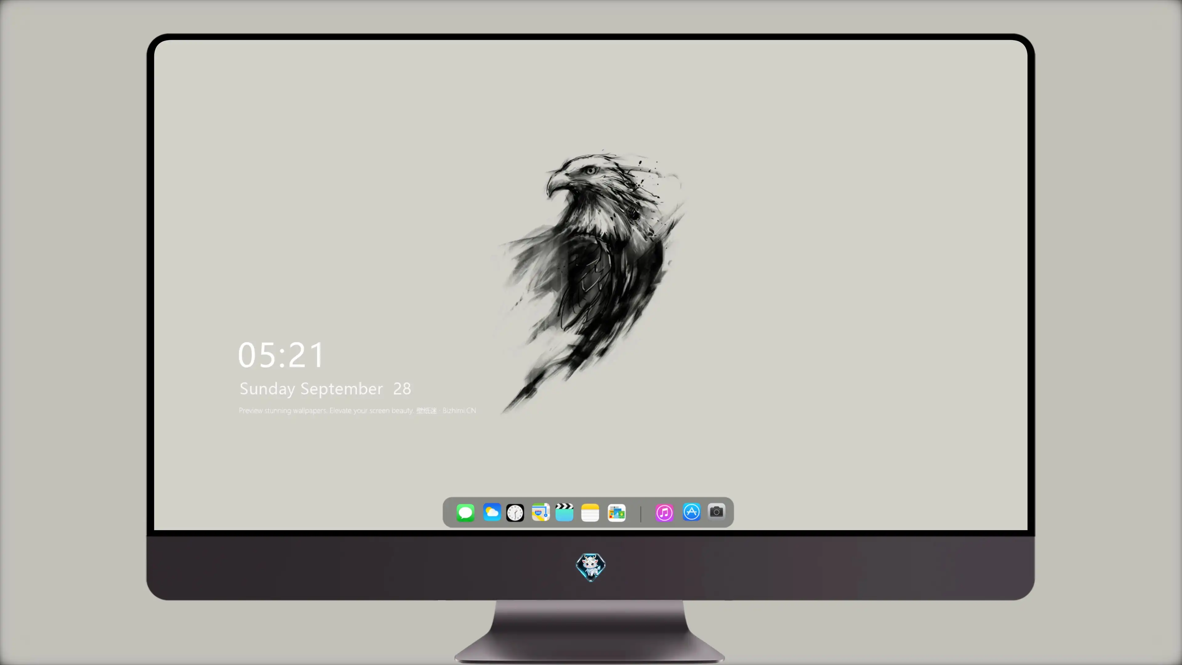Open the photo collage app in the dock
The height and width of the screenshot is (665, 1182).
coord(617,513)
